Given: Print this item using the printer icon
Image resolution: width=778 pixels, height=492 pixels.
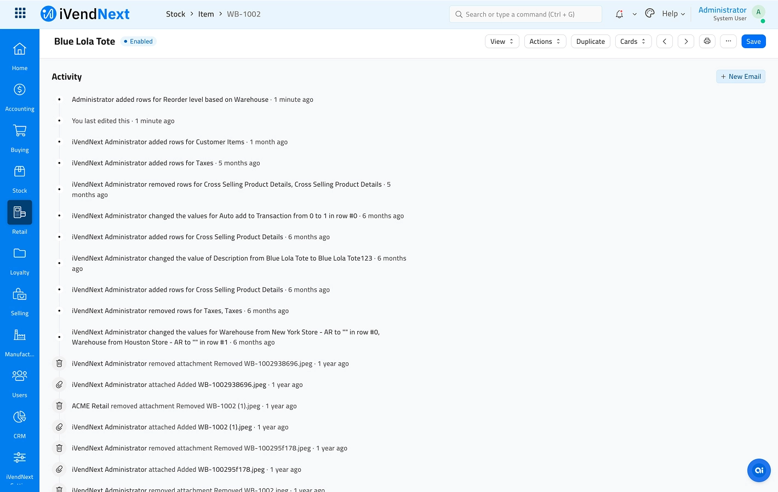Looking at the screenshot, I should tap(707, 41).
